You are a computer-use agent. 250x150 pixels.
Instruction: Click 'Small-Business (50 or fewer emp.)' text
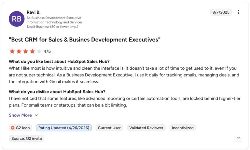52,27
